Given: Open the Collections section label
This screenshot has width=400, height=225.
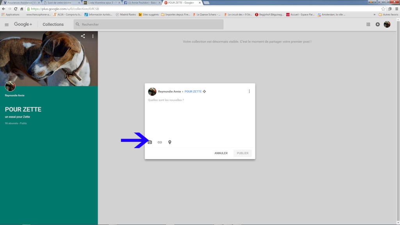Looking at the screenshot, I should pyautogui.click(x=53, y=25).
